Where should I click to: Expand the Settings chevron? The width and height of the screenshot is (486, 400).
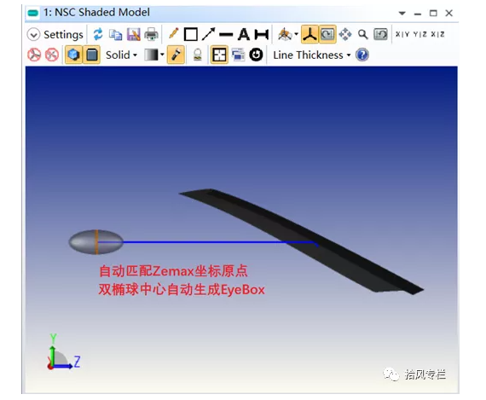coord(33,34)
